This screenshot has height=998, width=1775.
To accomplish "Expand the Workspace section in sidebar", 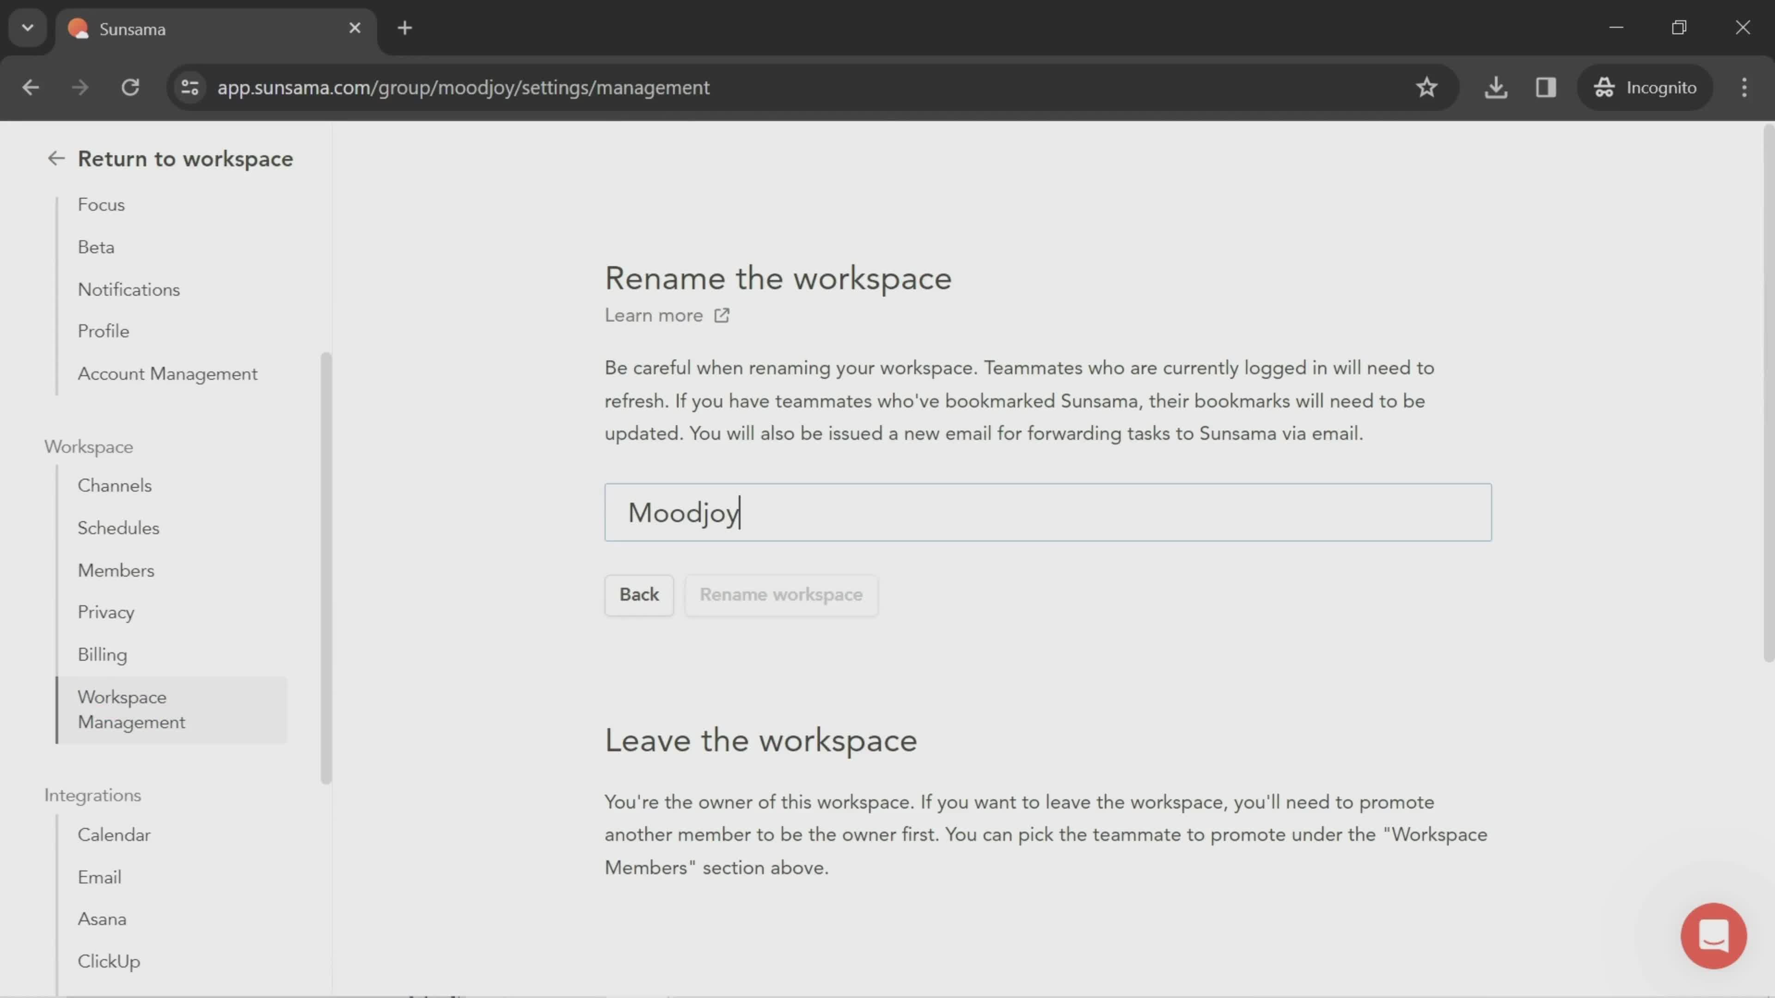I will pyautogui.click(x=88, y=446).
